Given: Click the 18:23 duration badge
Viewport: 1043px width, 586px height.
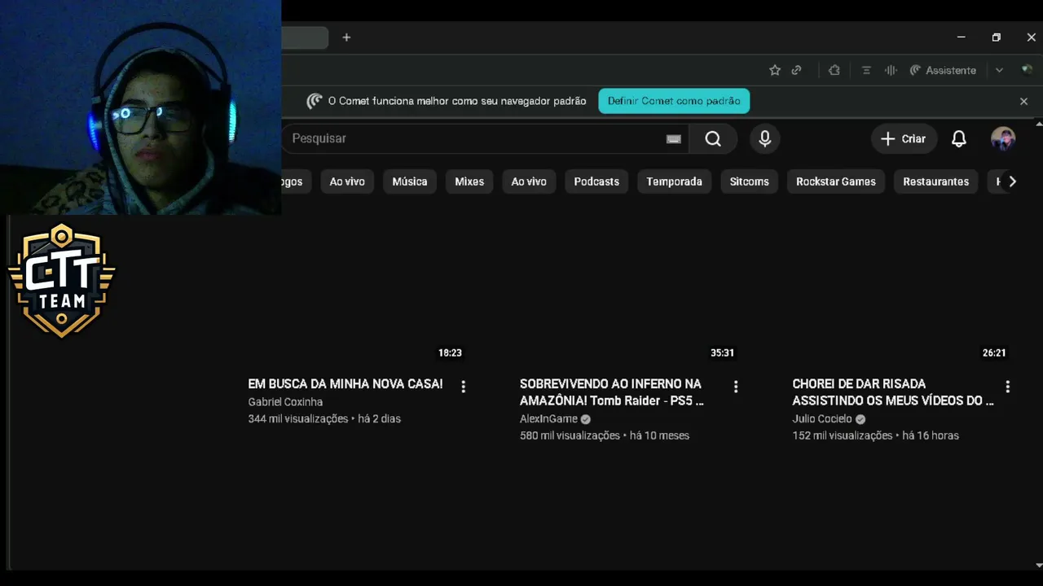Looking at the screenshot, I should 450,352.
